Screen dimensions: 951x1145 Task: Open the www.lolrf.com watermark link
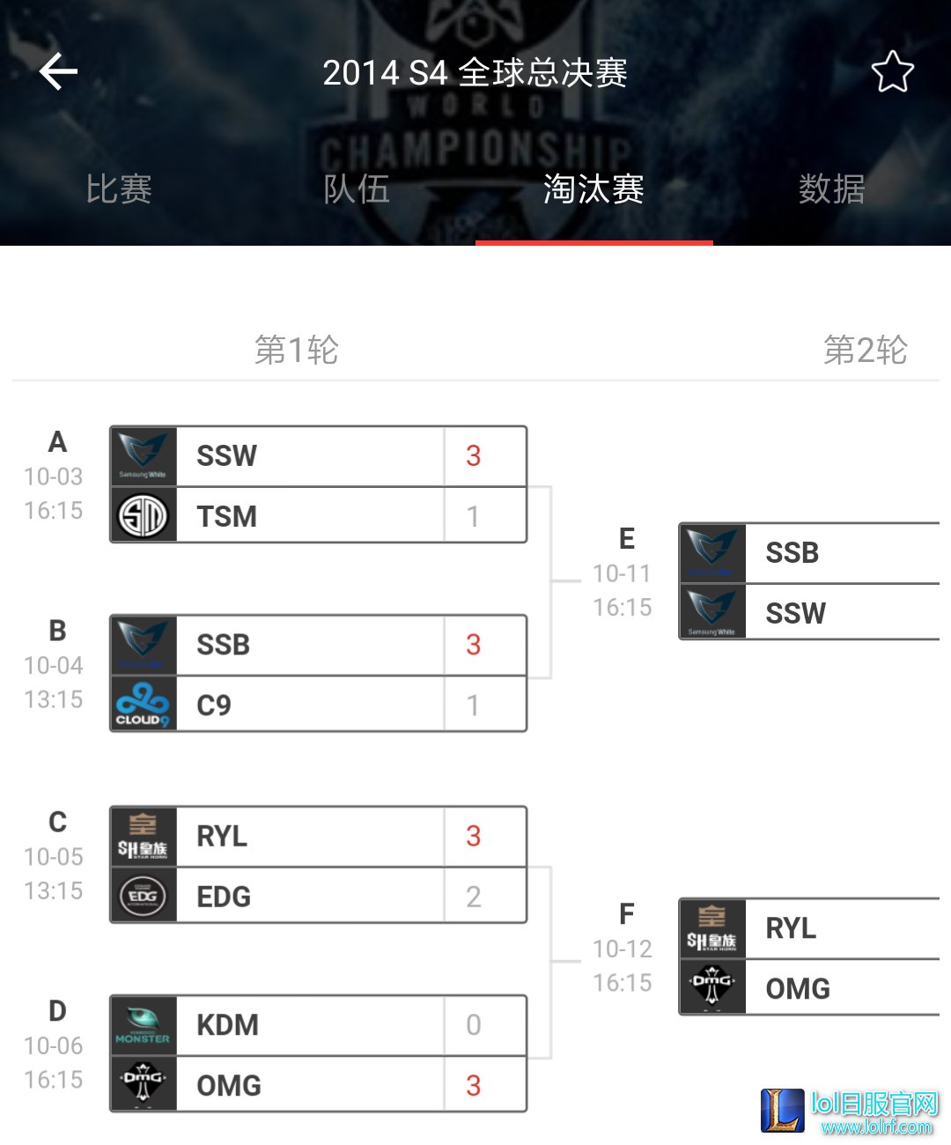coord(876,1127)
